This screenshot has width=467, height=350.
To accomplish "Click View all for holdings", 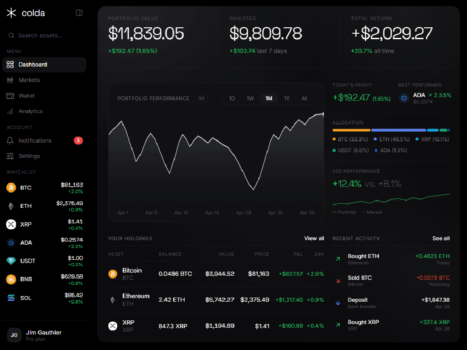I will click(x=314, y=238).
